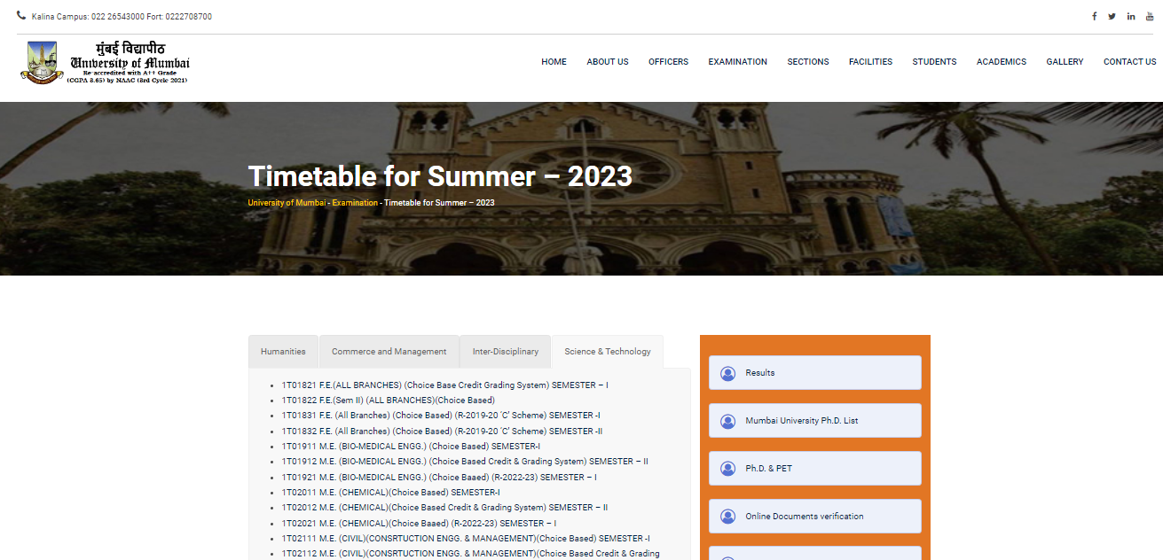Open the OFFICERS menu

coord(668,62)
